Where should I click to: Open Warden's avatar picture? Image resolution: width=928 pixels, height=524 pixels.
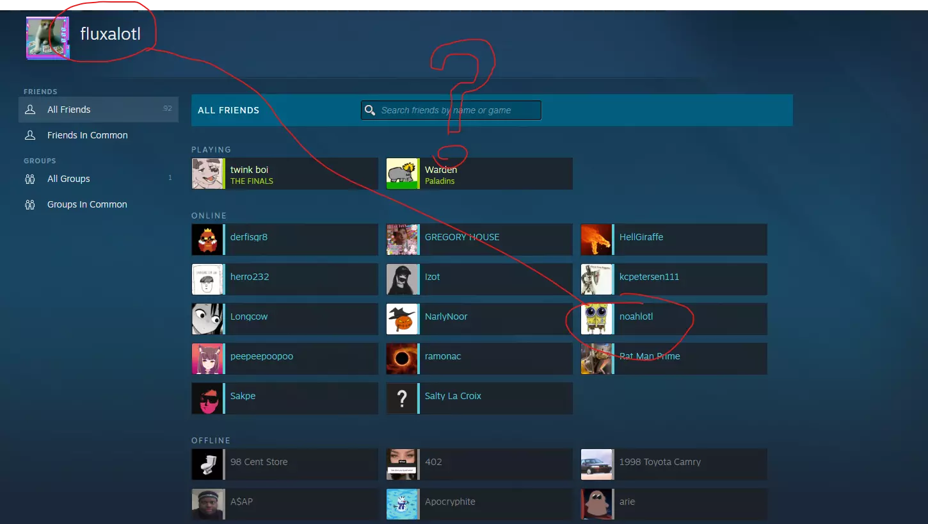tap(402, 174)
